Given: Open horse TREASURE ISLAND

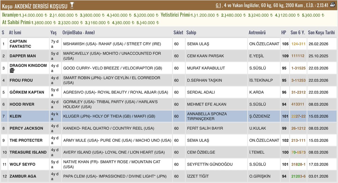Looking at the screenshot, I should [x=28, y=152].
